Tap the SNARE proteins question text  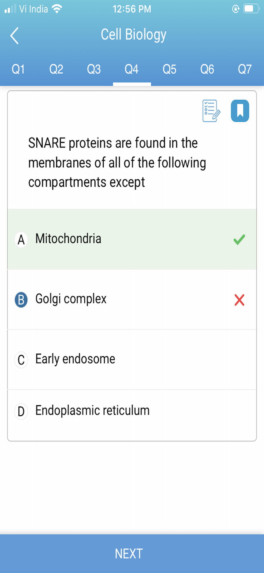point(117,162)
